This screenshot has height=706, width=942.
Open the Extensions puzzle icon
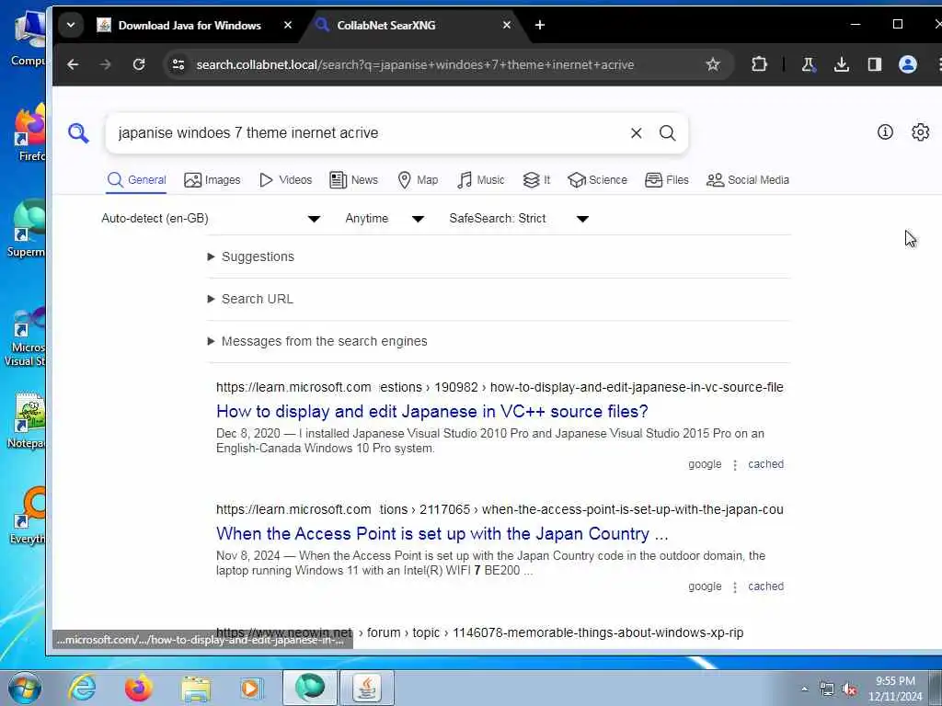click(759, 64)
